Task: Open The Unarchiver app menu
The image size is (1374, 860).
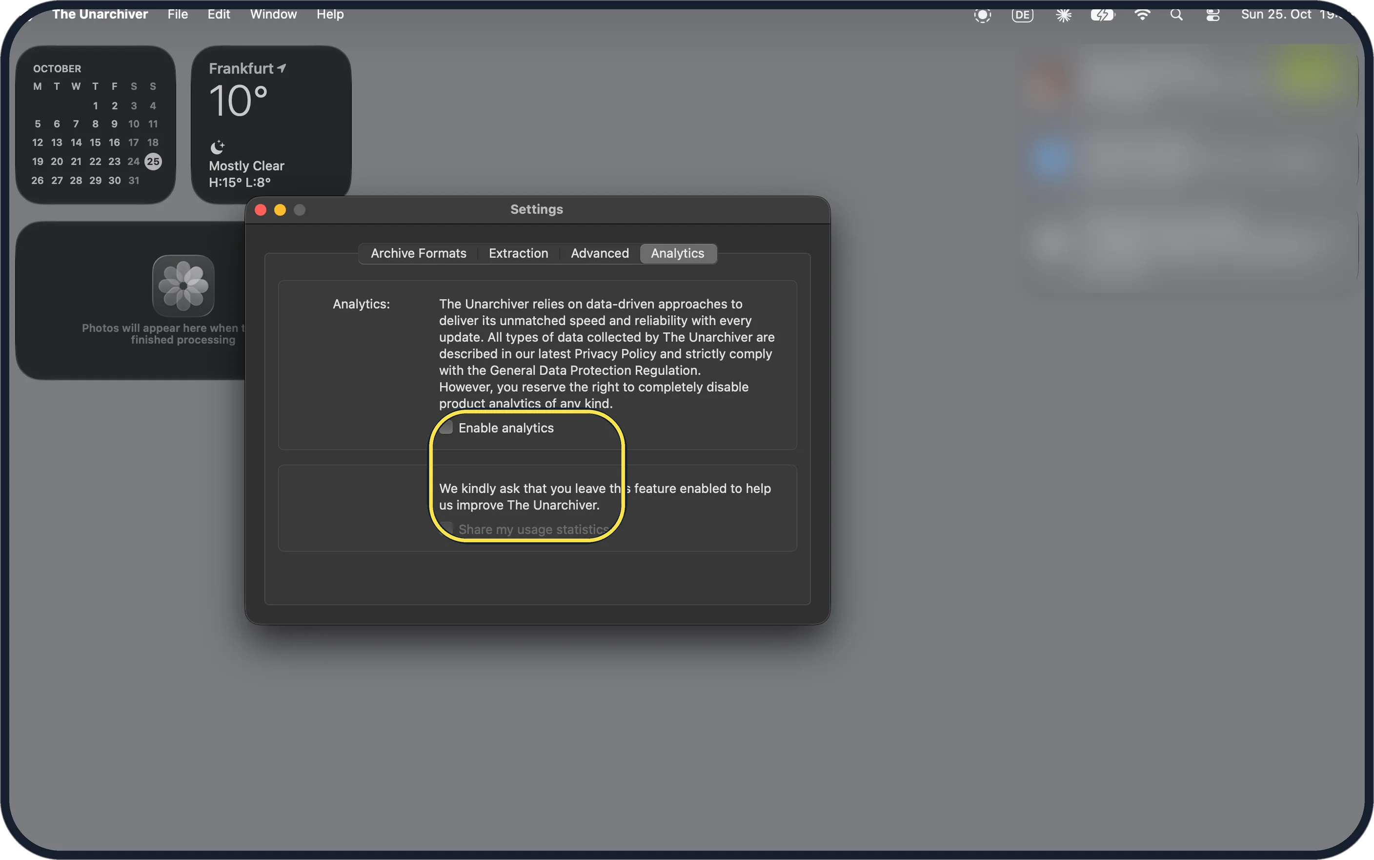Action: point(100,14)
